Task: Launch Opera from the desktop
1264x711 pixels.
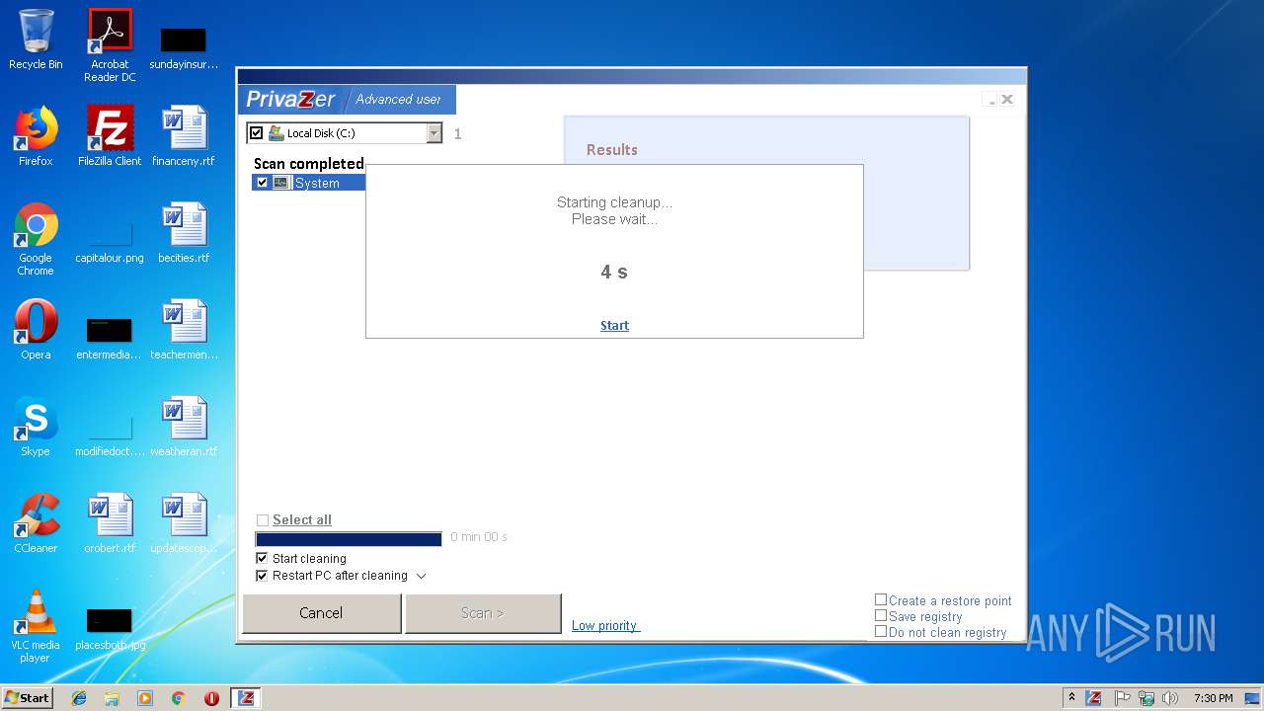Action: [36, 330]
